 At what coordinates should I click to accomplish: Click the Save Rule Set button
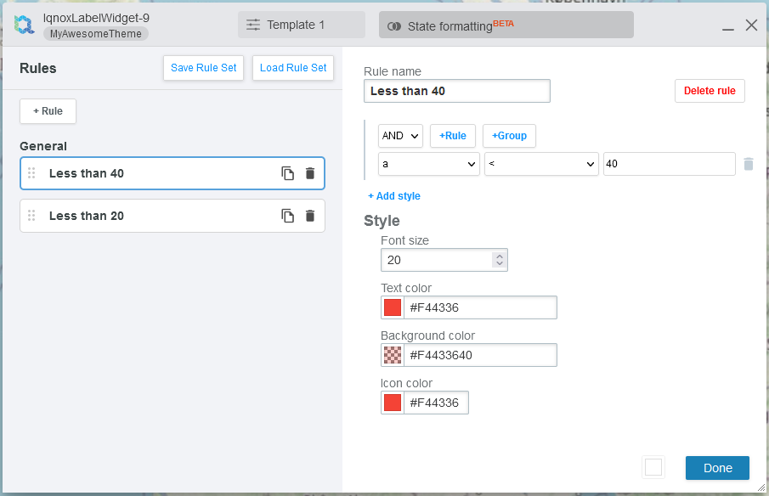(x=203, y=68)
